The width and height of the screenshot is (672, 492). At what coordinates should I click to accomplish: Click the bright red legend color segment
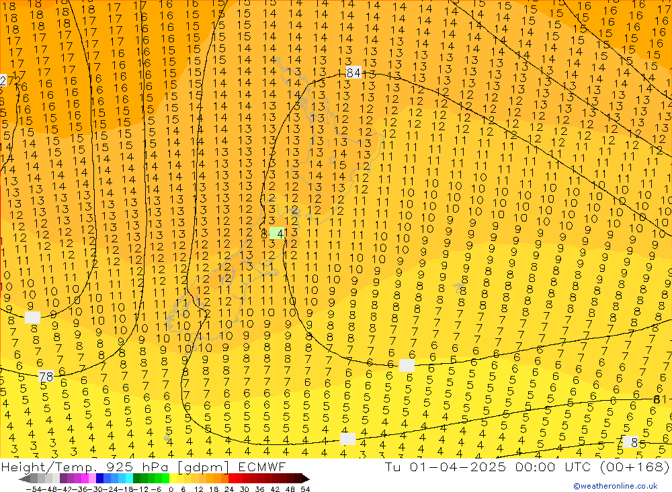232,479
